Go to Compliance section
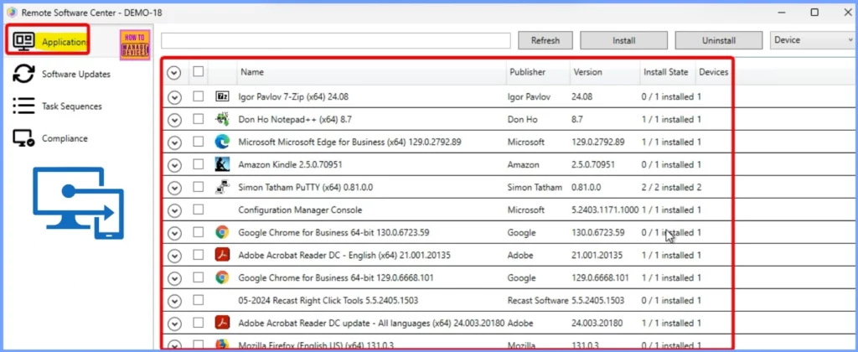 pos(65,138)
